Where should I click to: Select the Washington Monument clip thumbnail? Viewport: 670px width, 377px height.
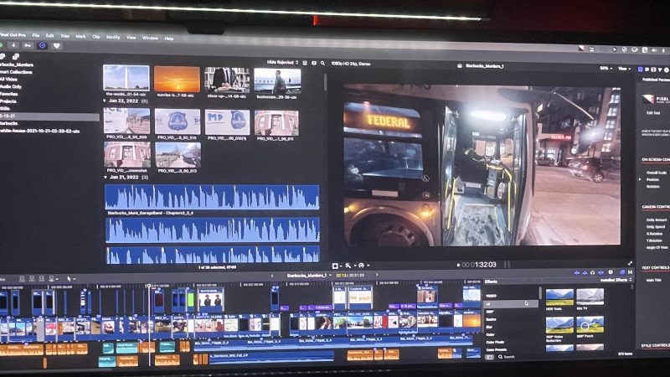[x=126, y=78]
